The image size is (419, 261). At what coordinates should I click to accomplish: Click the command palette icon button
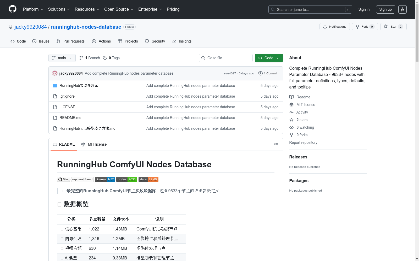(403, 9)
